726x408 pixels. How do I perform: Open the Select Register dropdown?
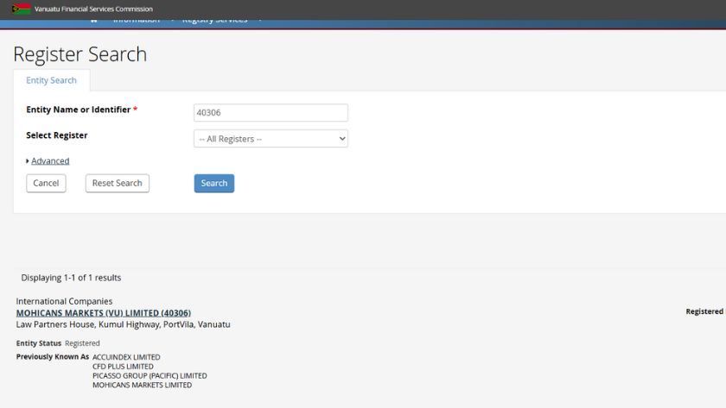coord(271,138)
